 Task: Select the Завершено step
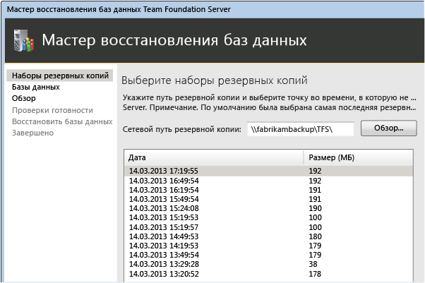coord(32,133)
